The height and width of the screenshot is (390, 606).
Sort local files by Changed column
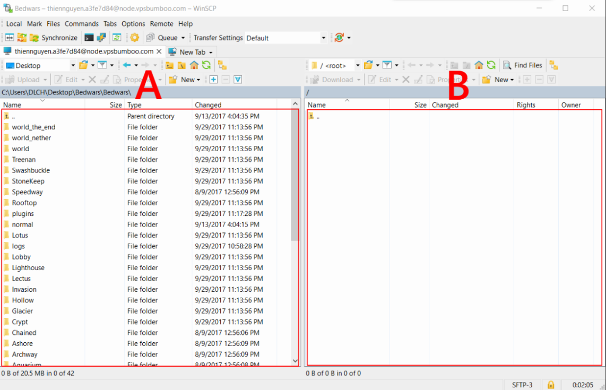coord(208,105)
